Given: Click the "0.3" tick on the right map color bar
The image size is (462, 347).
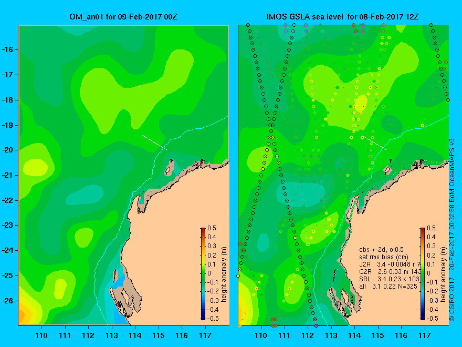Looking at the screenshot, I should [x=432, y=246].
